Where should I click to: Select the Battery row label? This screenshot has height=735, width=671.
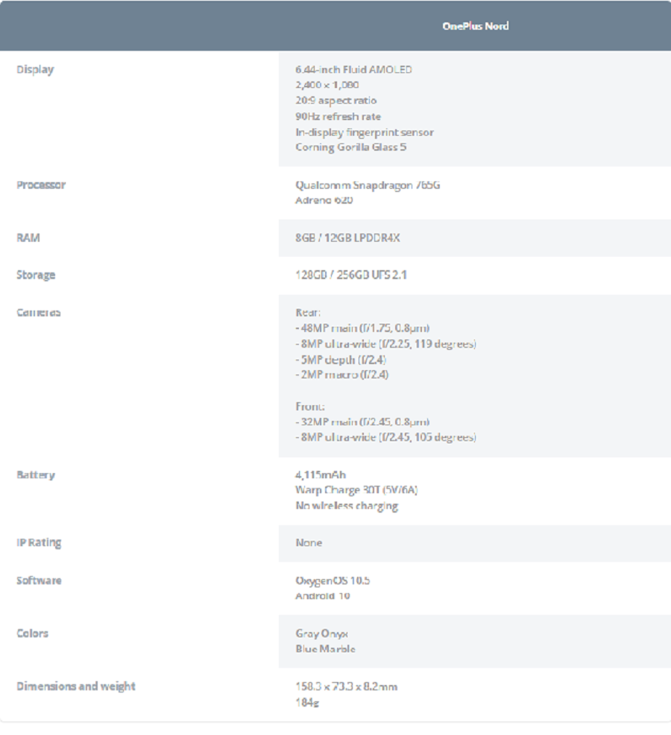click(36, 475)
